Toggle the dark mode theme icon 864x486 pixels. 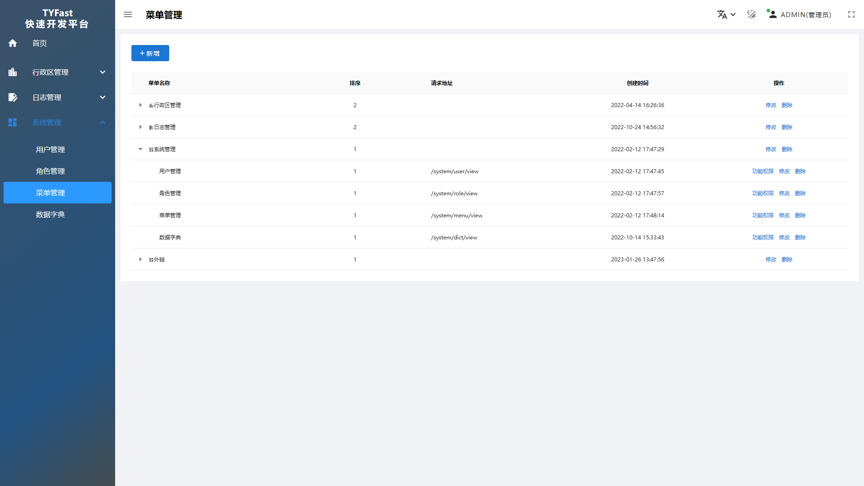(x=751, y=14)
